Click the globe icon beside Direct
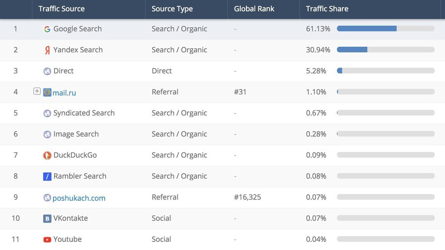This screenshot has width=445, height=250. (47, 71)
